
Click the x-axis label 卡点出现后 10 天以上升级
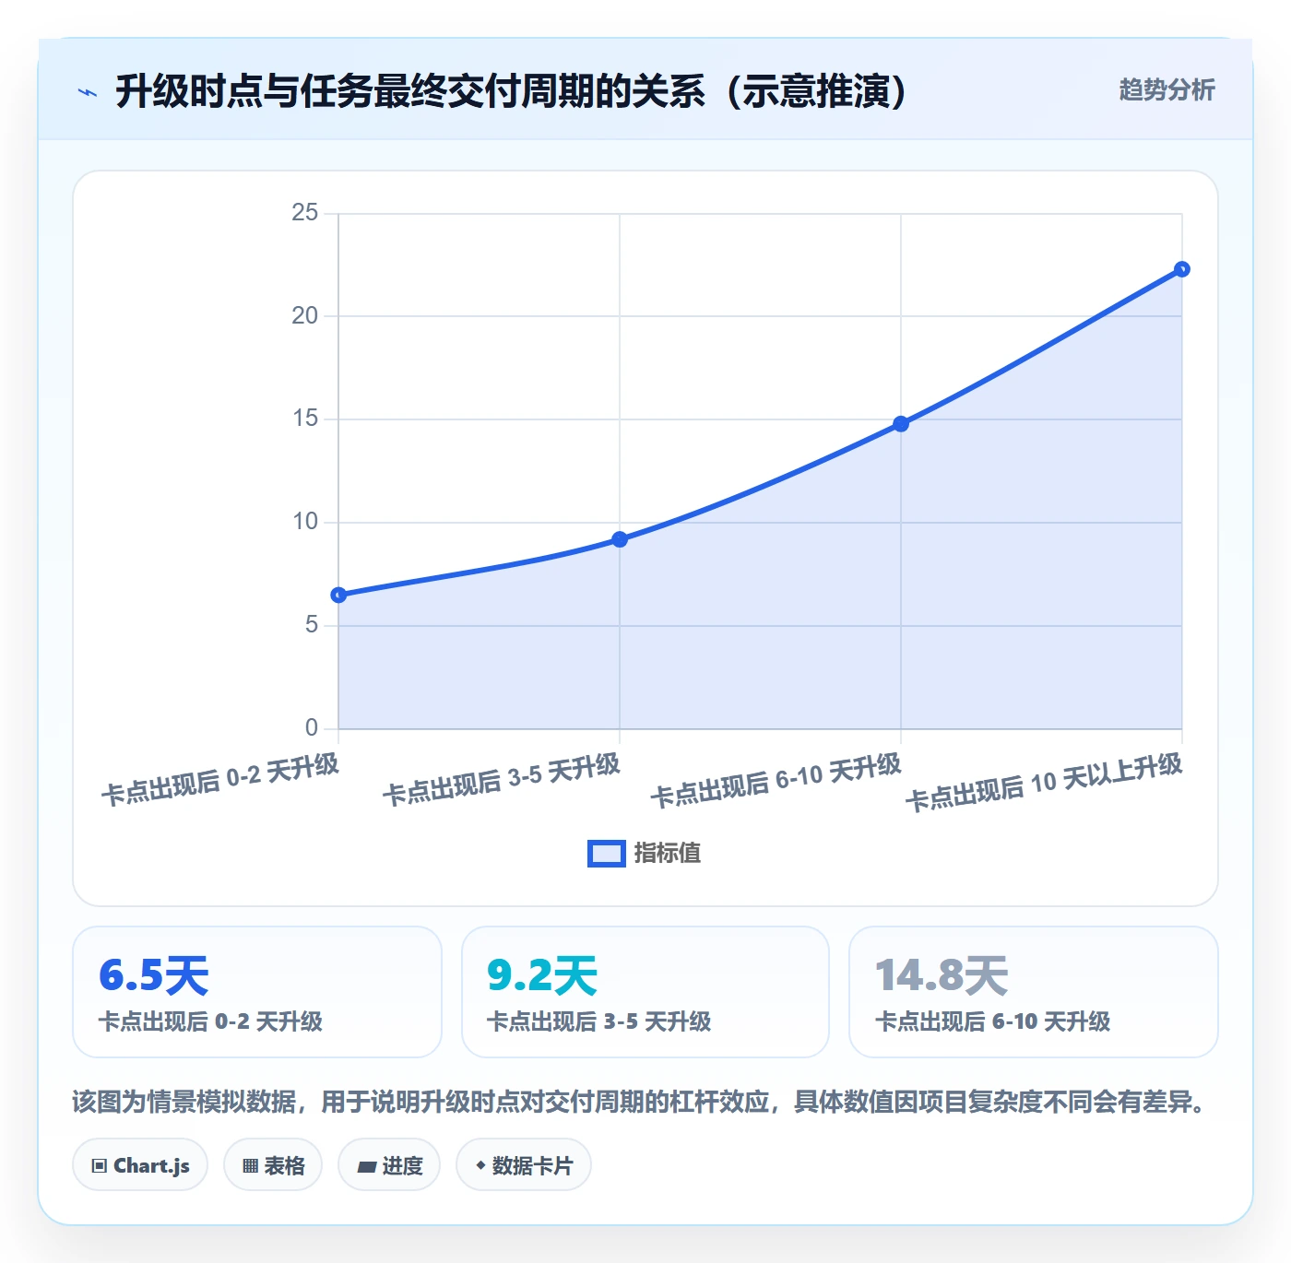1045,784
